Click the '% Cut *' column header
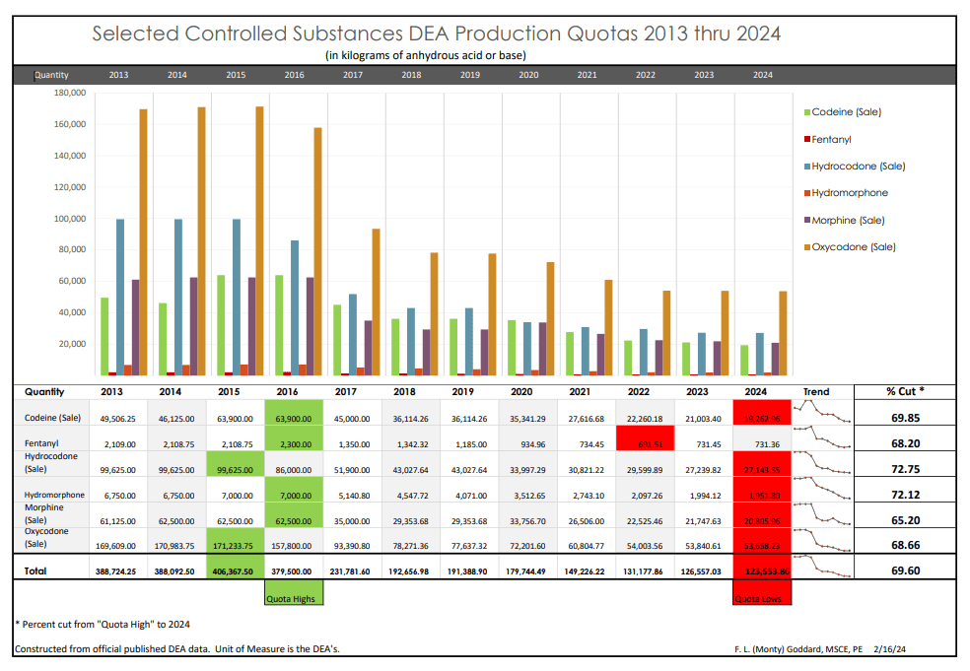 point(906,391)
